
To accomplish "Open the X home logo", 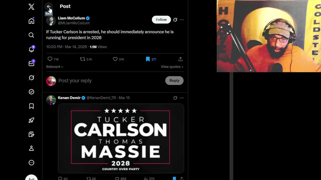I will (x=31, y=7).
